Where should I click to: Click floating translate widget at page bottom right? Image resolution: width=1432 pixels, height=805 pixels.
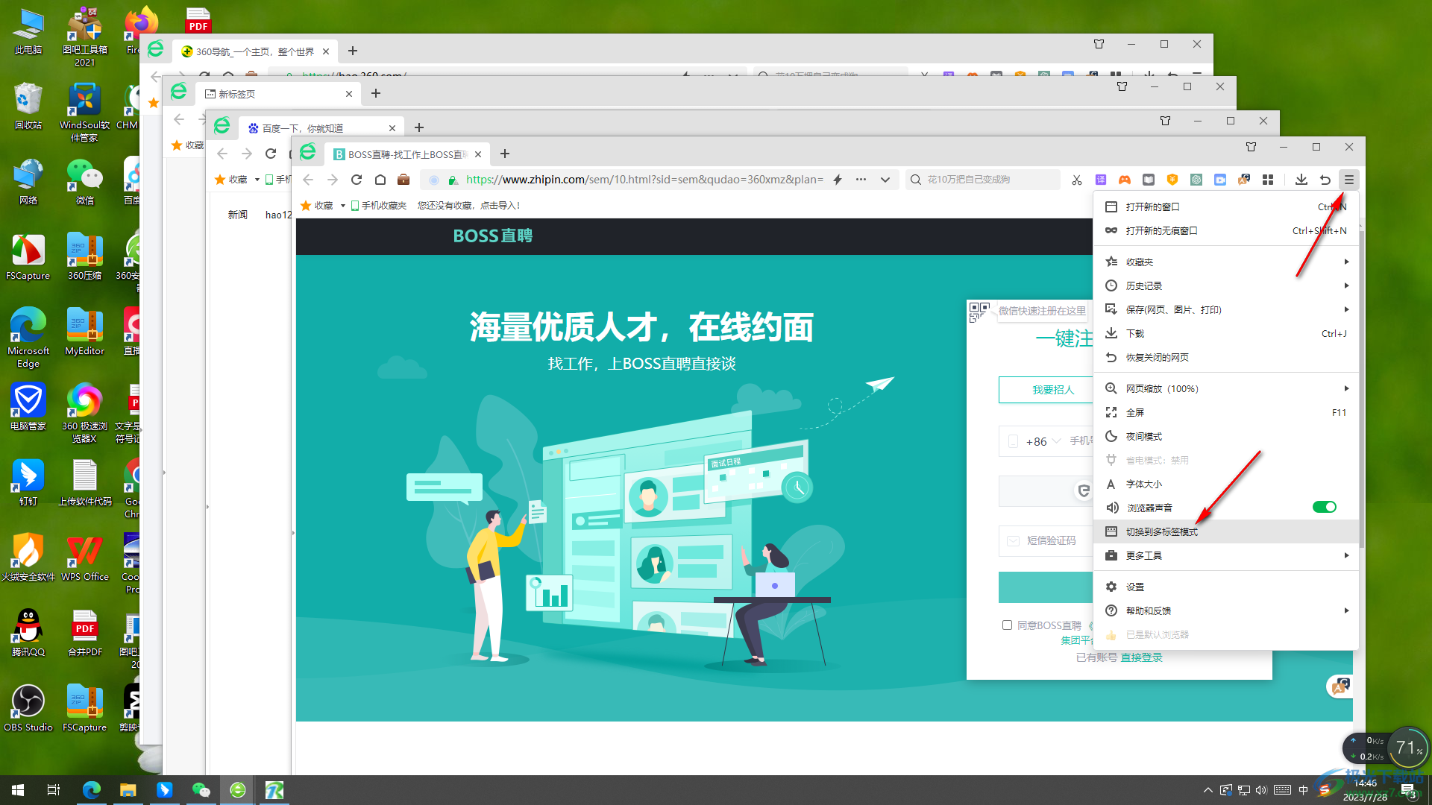(x=1340, y=686)
